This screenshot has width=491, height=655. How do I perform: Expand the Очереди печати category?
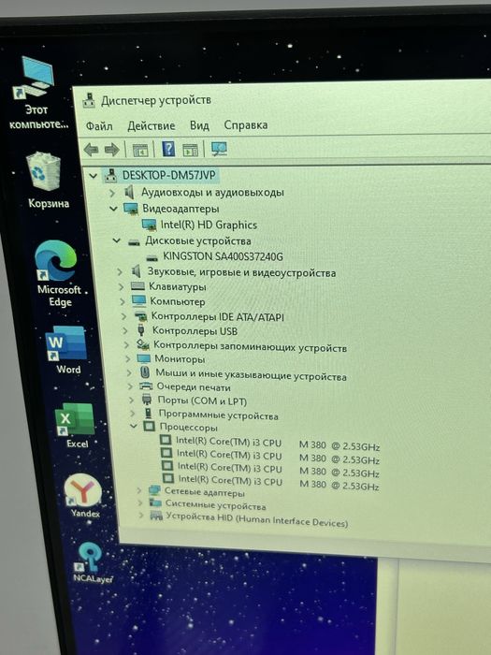[x=130, y=386]
